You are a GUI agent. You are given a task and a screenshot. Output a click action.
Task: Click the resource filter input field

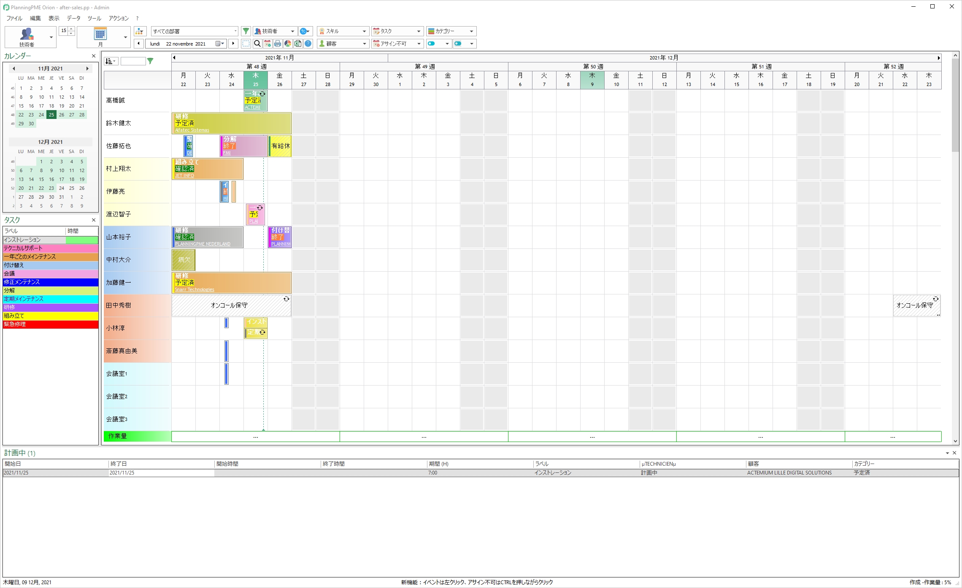(133, 61)
